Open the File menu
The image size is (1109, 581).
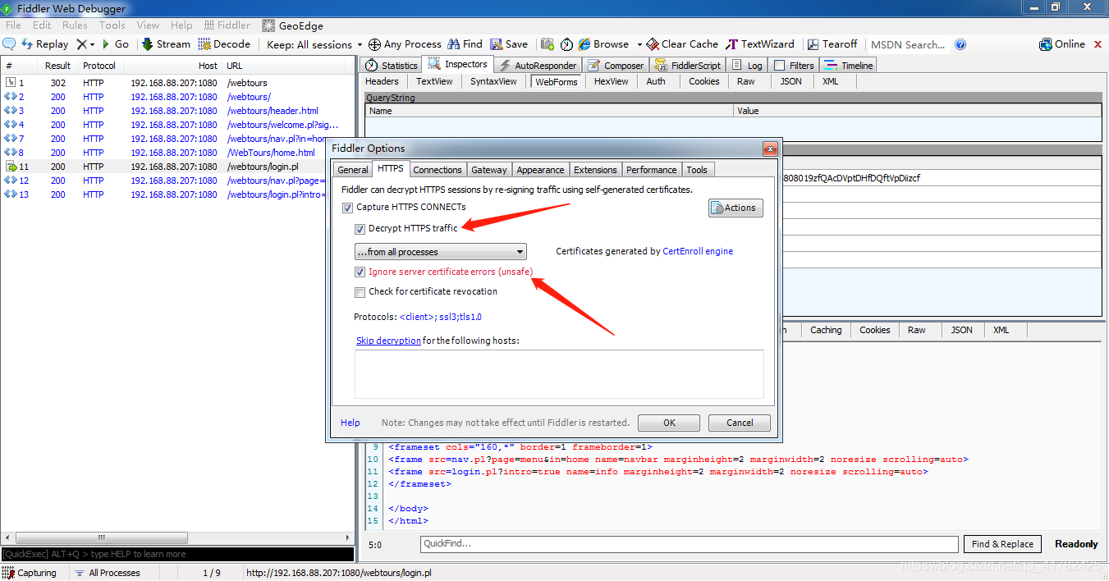pyautogui.click(x=13, y=25)
